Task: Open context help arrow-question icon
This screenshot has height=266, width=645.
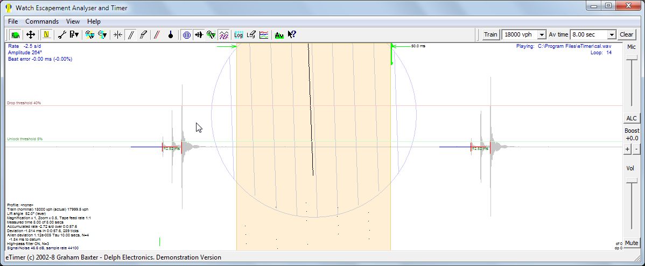Action: click(292, 35)
